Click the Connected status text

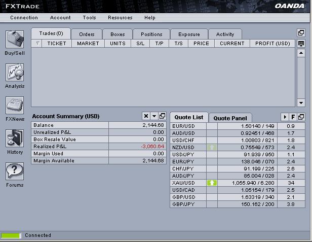tap(38, 235)
